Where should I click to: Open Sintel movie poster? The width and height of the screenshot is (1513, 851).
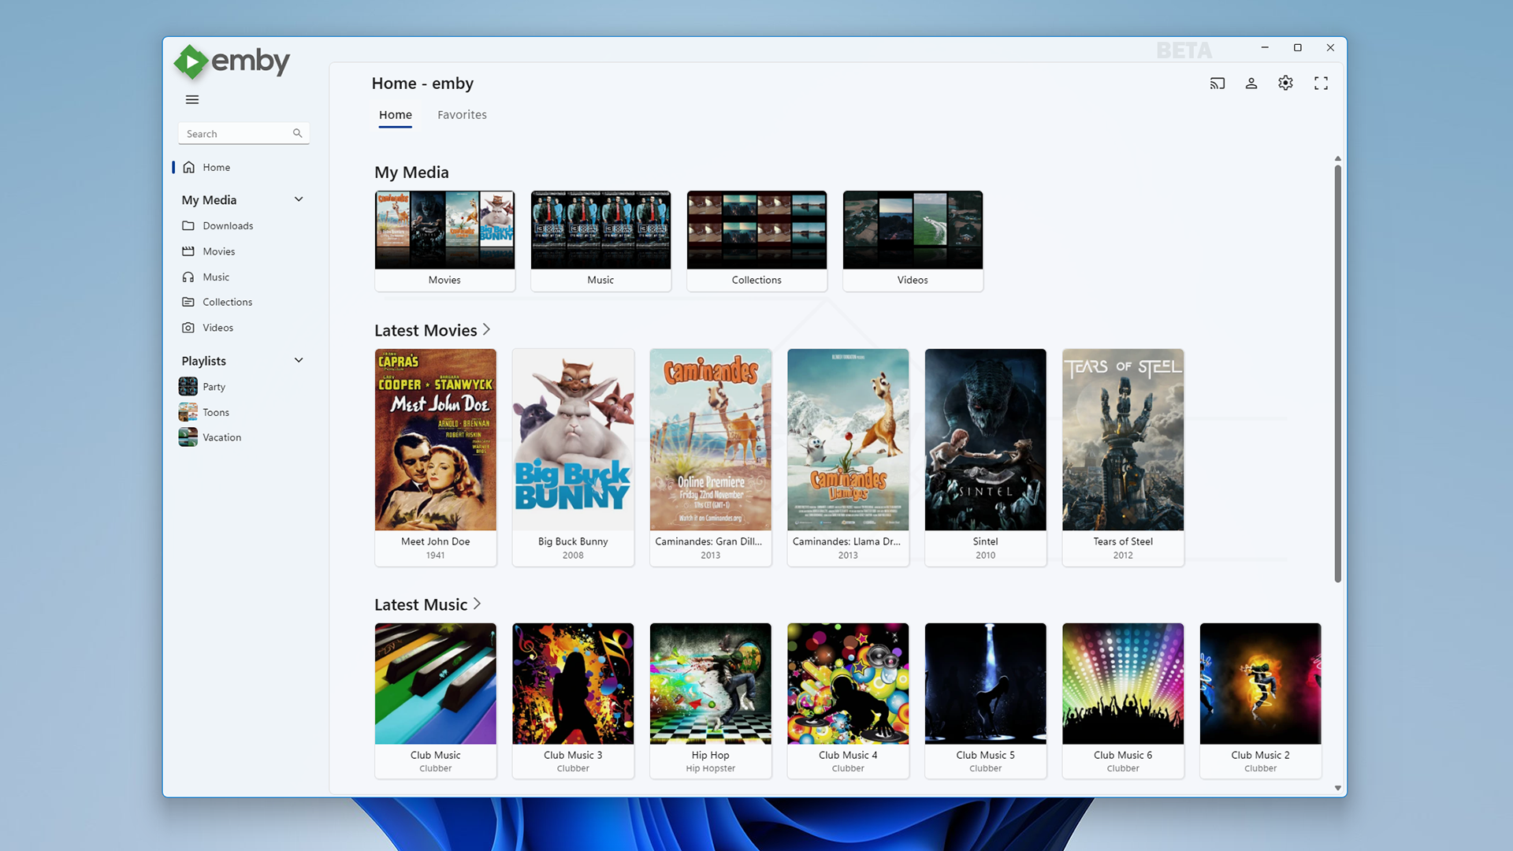pyautogui.click(x=986, y=440)
